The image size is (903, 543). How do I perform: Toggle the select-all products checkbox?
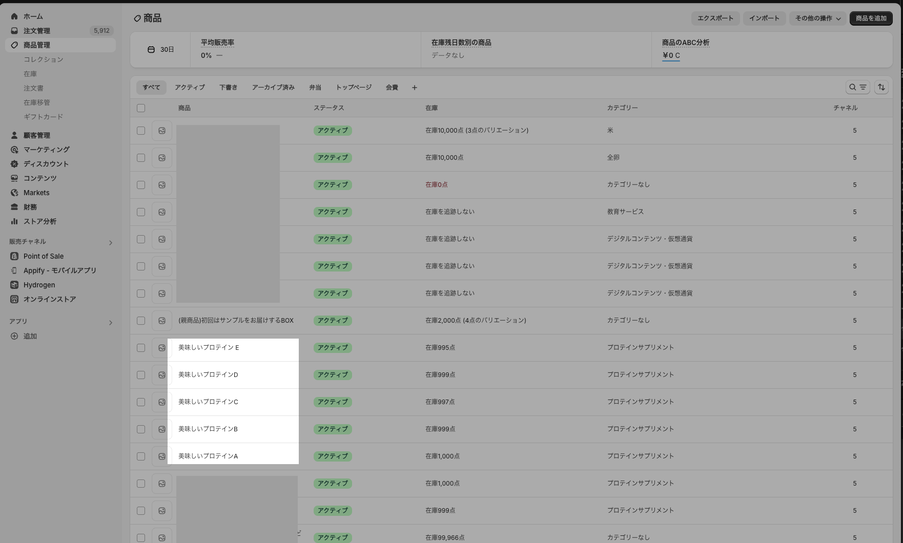(141, 108)
